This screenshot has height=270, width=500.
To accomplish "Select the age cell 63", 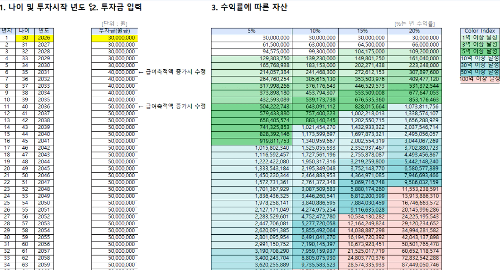I will coord(25,265).
